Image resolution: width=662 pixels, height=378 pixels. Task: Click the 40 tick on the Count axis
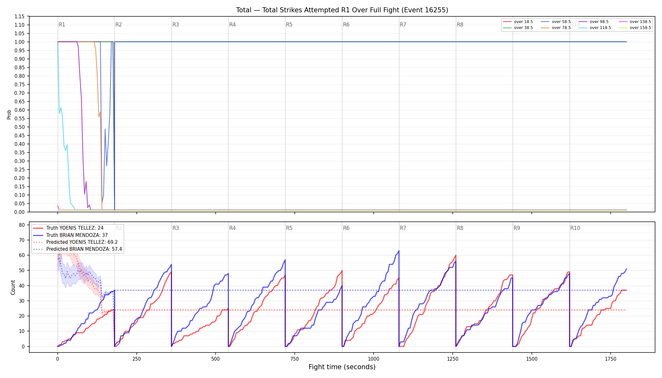tap(22, 286)
